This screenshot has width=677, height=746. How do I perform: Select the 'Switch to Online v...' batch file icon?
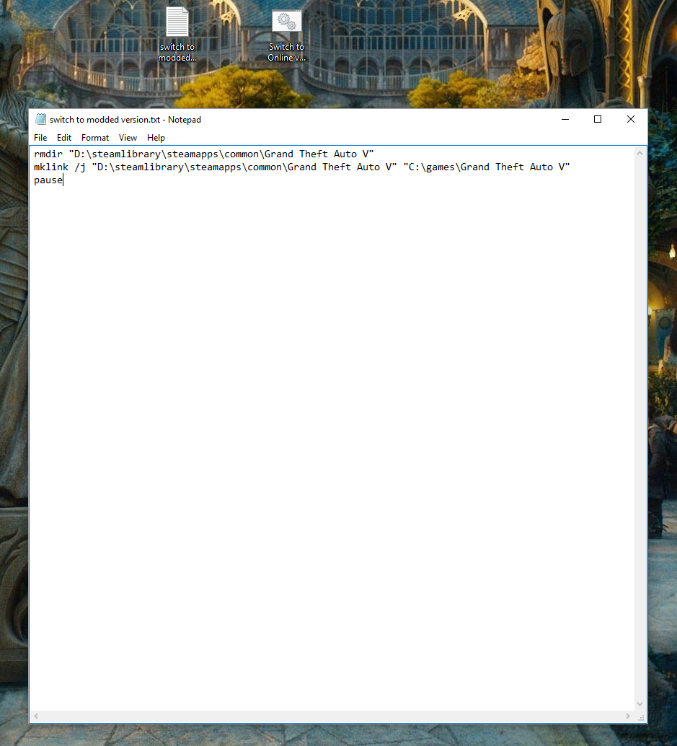pos(286,35)
